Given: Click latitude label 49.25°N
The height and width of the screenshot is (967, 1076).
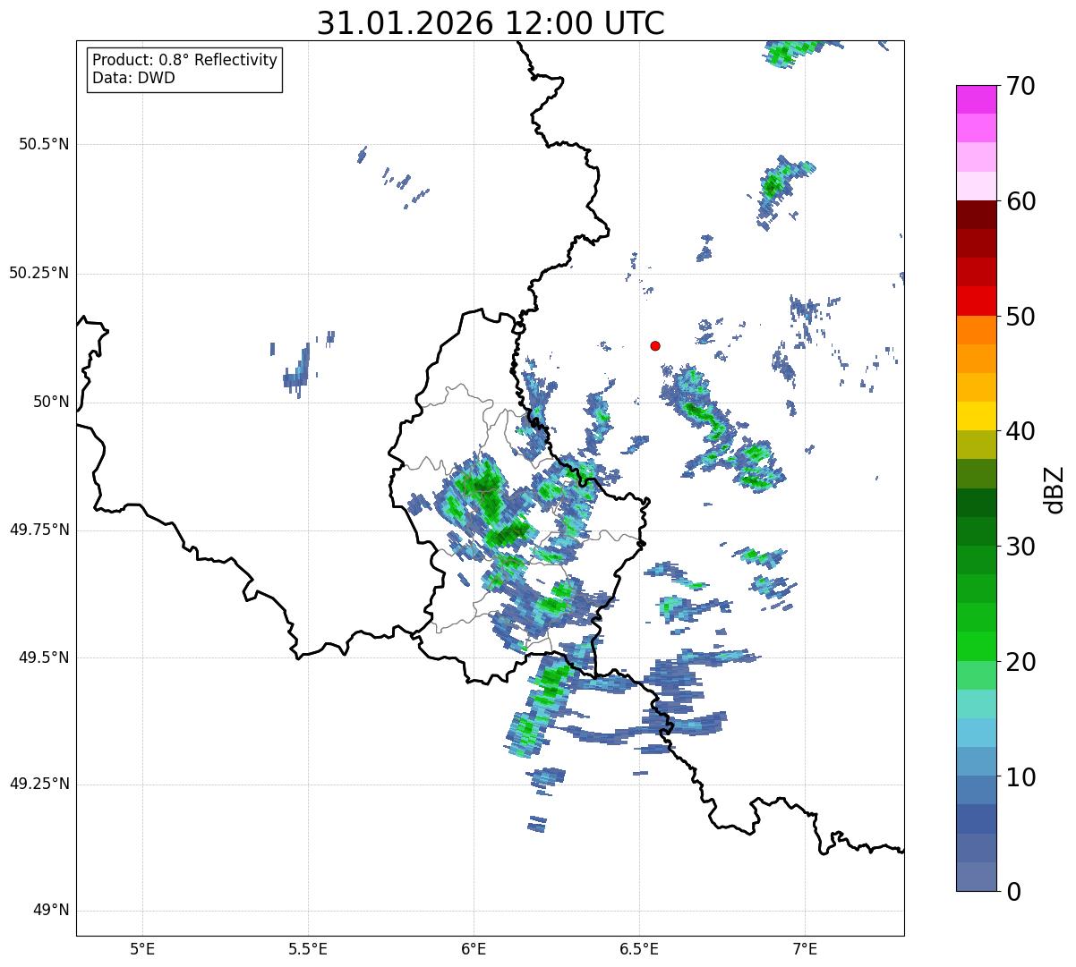Looking at the screenshot, I should tap(39, 785).
